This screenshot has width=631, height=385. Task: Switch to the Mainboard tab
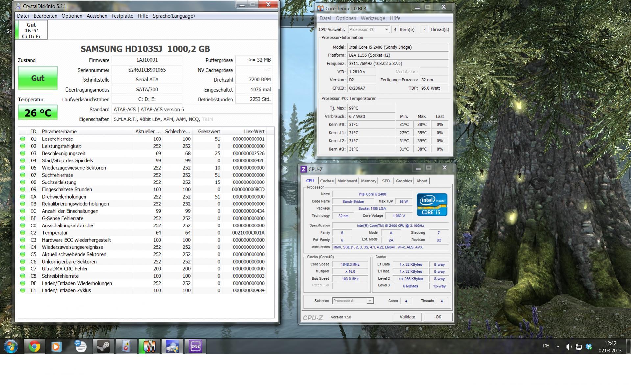(347, 181)
